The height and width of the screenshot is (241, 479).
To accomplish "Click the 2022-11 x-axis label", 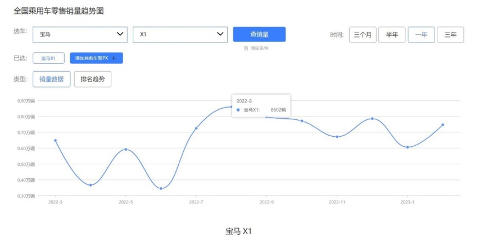I will tap(337, 202).
